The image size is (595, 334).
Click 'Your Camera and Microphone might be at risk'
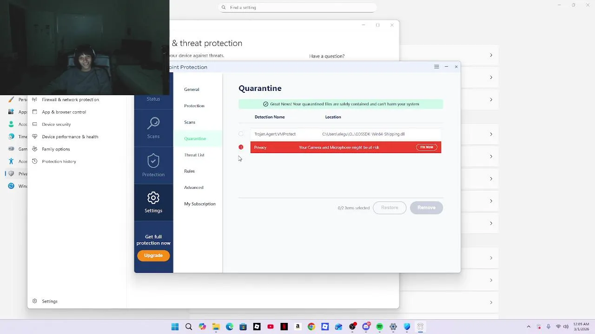tap(339, 148)
